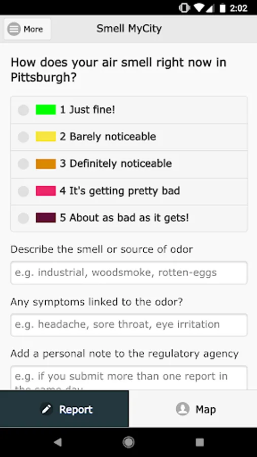
Task: Tap the Wi-Fi status icon
Action: coord(199,8)
